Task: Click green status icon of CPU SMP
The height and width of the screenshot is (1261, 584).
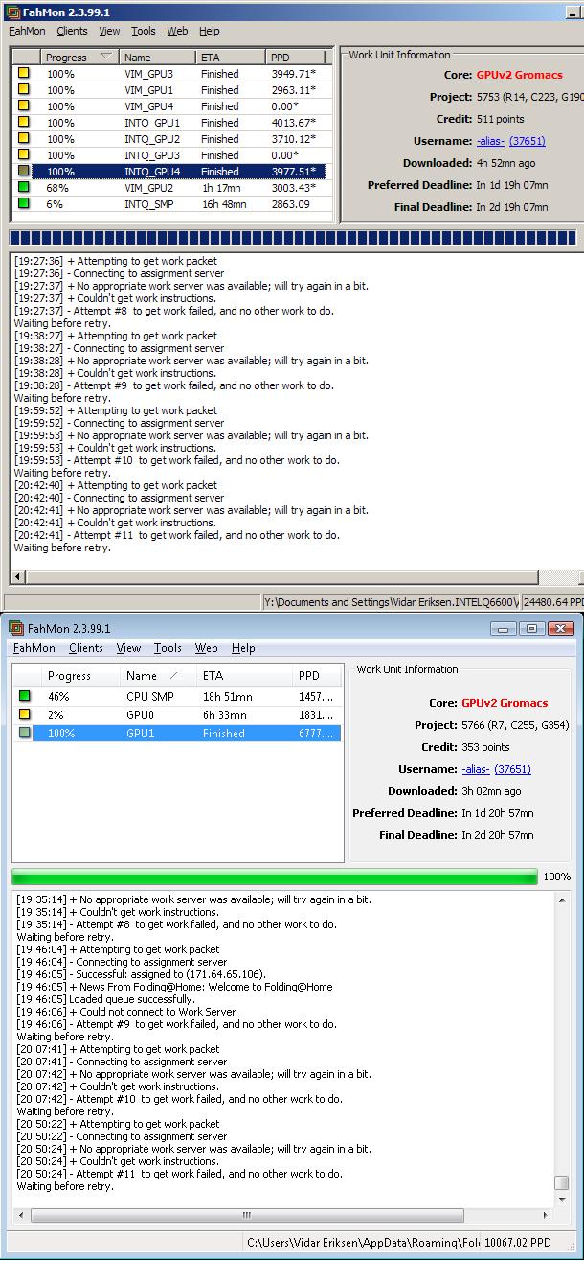Action: (x=26, y=697)
